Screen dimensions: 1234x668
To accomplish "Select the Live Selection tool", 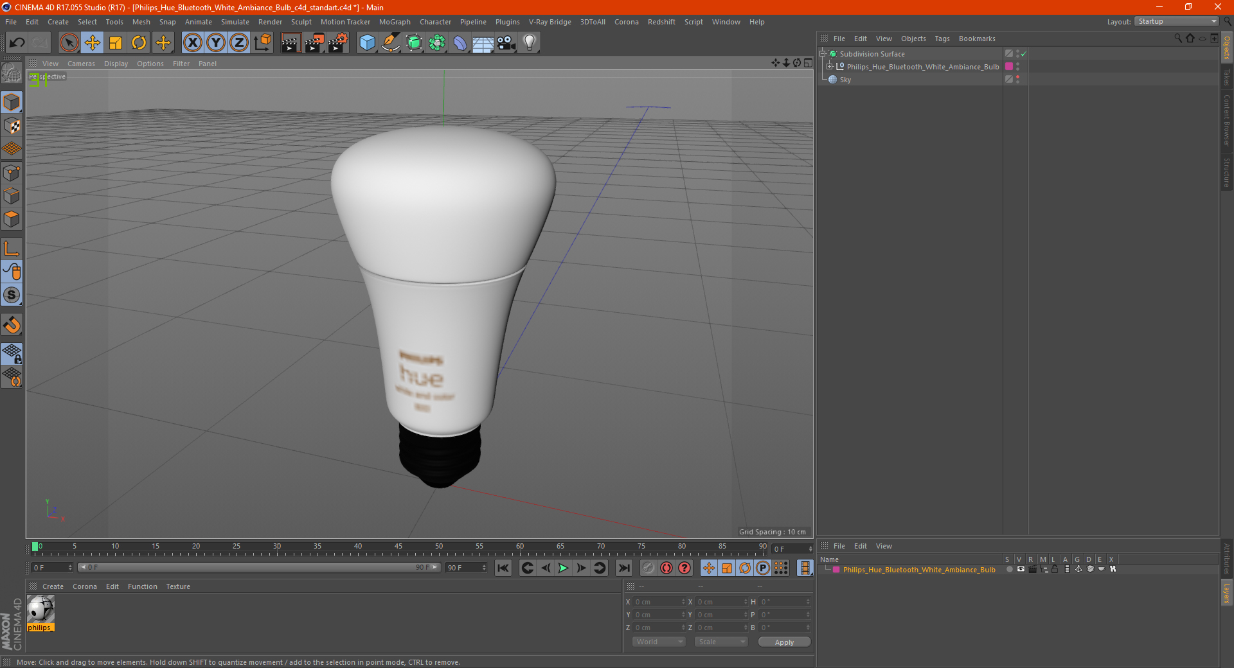I will [69, 43].
